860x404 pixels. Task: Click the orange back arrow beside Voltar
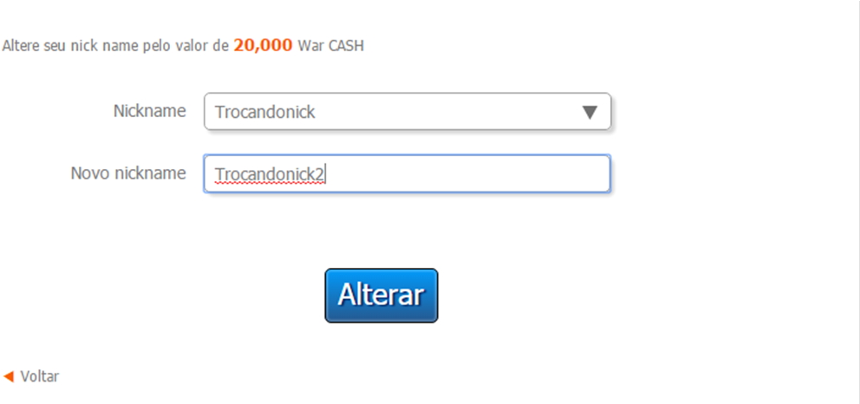(8, 376)
